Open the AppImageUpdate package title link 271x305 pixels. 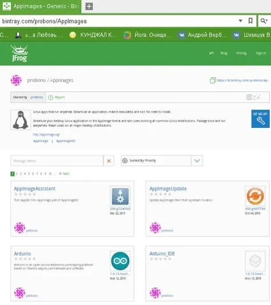point(168,189)
